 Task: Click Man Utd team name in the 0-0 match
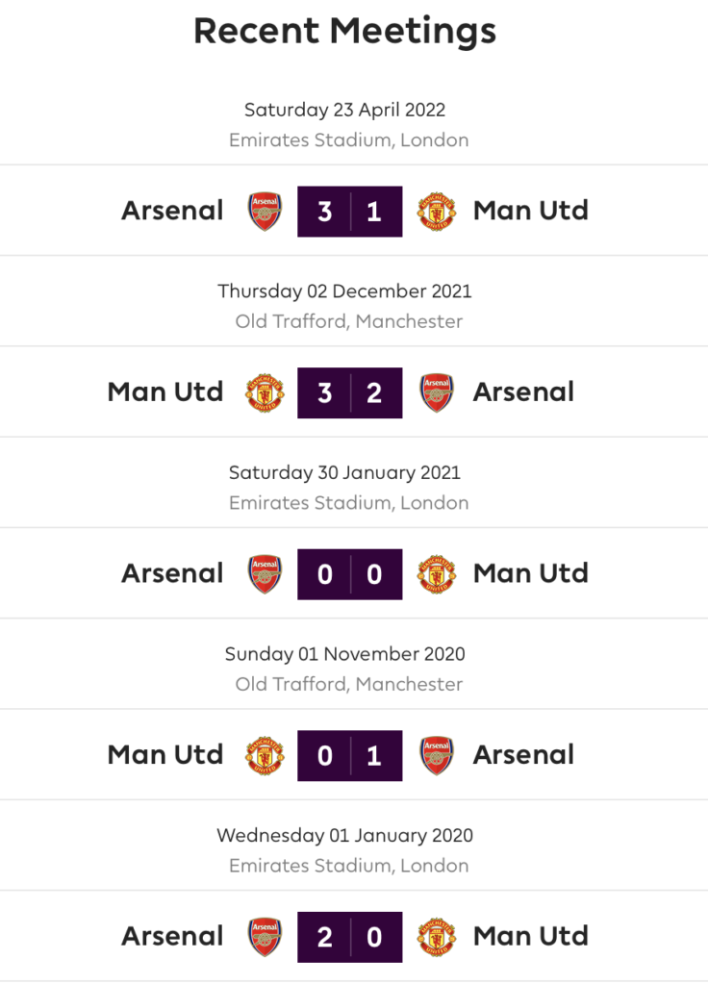coord(531,573)
